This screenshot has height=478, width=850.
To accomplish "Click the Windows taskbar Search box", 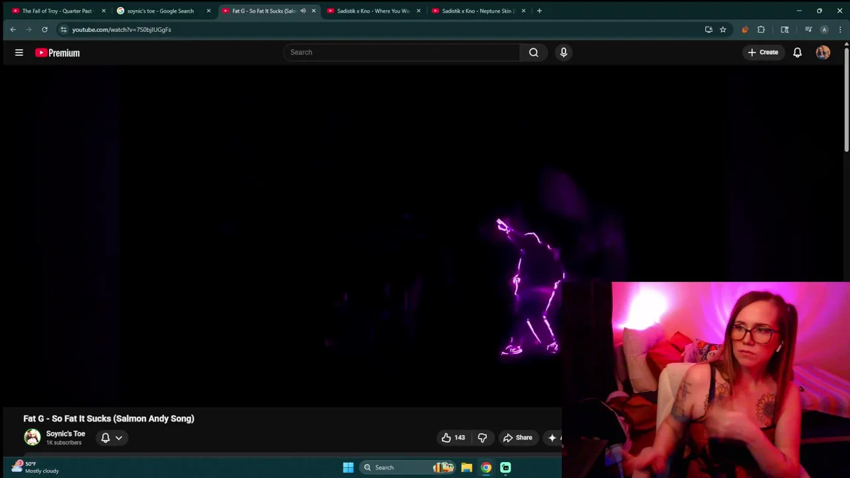I will pyautogui.click(x=408, y=467).
